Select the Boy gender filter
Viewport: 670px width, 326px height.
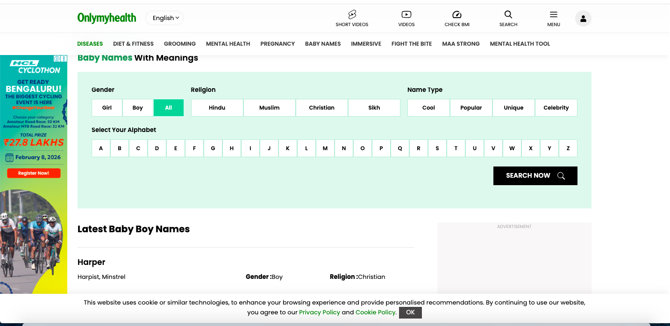pos(137,108)
